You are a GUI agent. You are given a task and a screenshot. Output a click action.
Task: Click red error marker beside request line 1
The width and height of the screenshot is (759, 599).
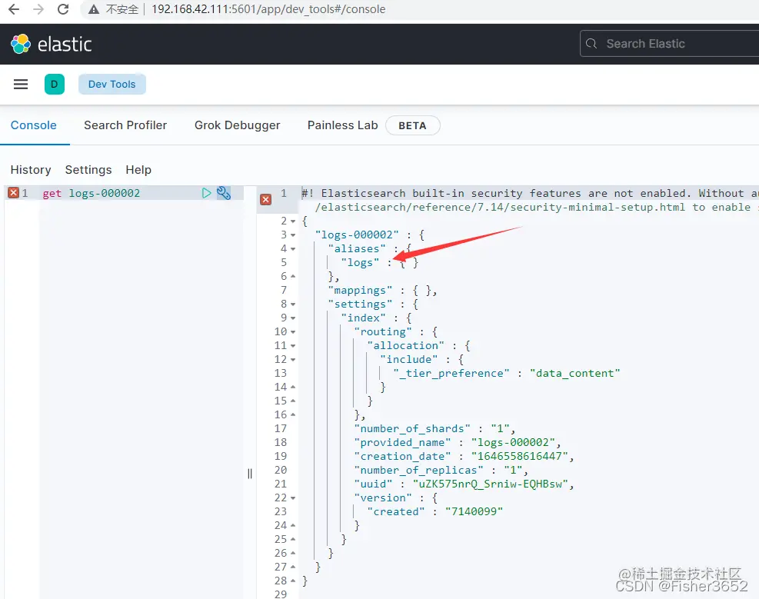point(14,193)
